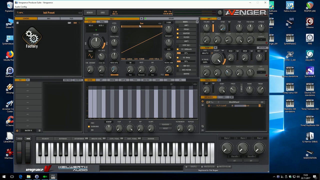Click the FLT1 Cutoff target power icon
This screenshot has height=180, width=320.
pyautogui.click(x=209, y=106)
